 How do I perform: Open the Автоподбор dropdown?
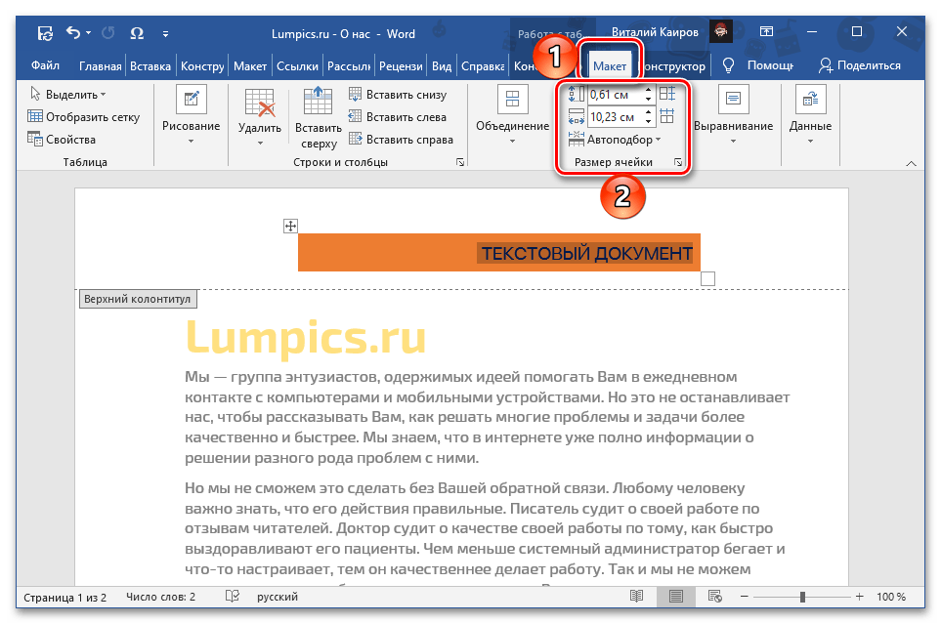point(615,140)
